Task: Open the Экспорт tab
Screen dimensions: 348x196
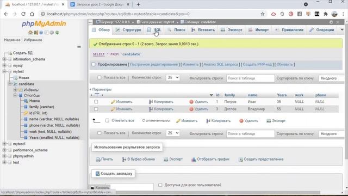Action: coord(232,30)
